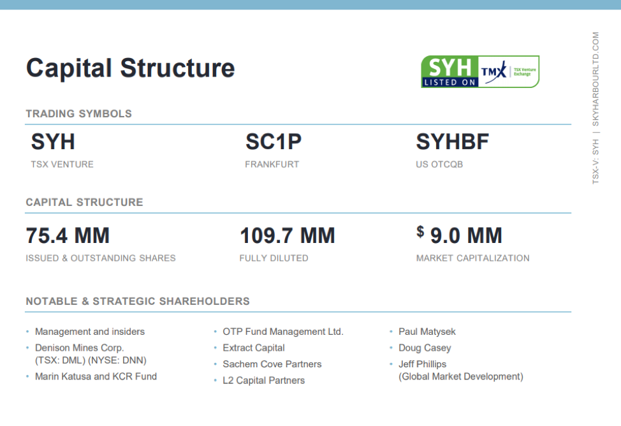Click NOTABLE & STRATEGIC SHAREHOLDERS heading
The image size is (621, 426).
pyautogui.click(x=138, y=301)
